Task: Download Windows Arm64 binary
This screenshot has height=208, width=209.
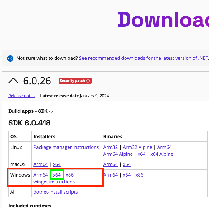Action: point(111,175)
